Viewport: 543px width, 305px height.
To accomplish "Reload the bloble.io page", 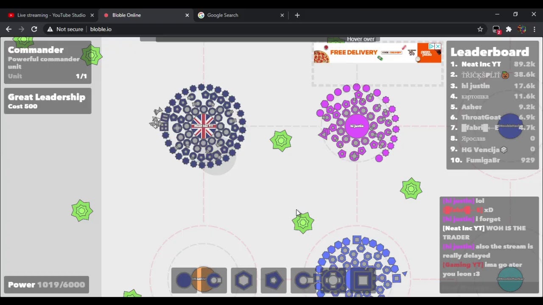I will (34, 29).
